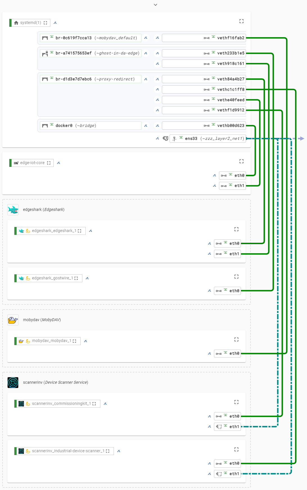Click the ens33 network interface badge
307x490 pixels.
tap(208, 139)
